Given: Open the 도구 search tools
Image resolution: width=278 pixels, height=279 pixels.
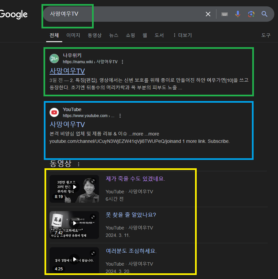Looking at the screenshot, I should [266, 35].
